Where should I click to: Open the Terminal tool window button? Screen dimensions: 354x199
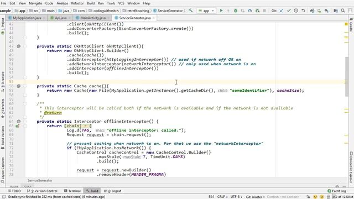[72, 191]
